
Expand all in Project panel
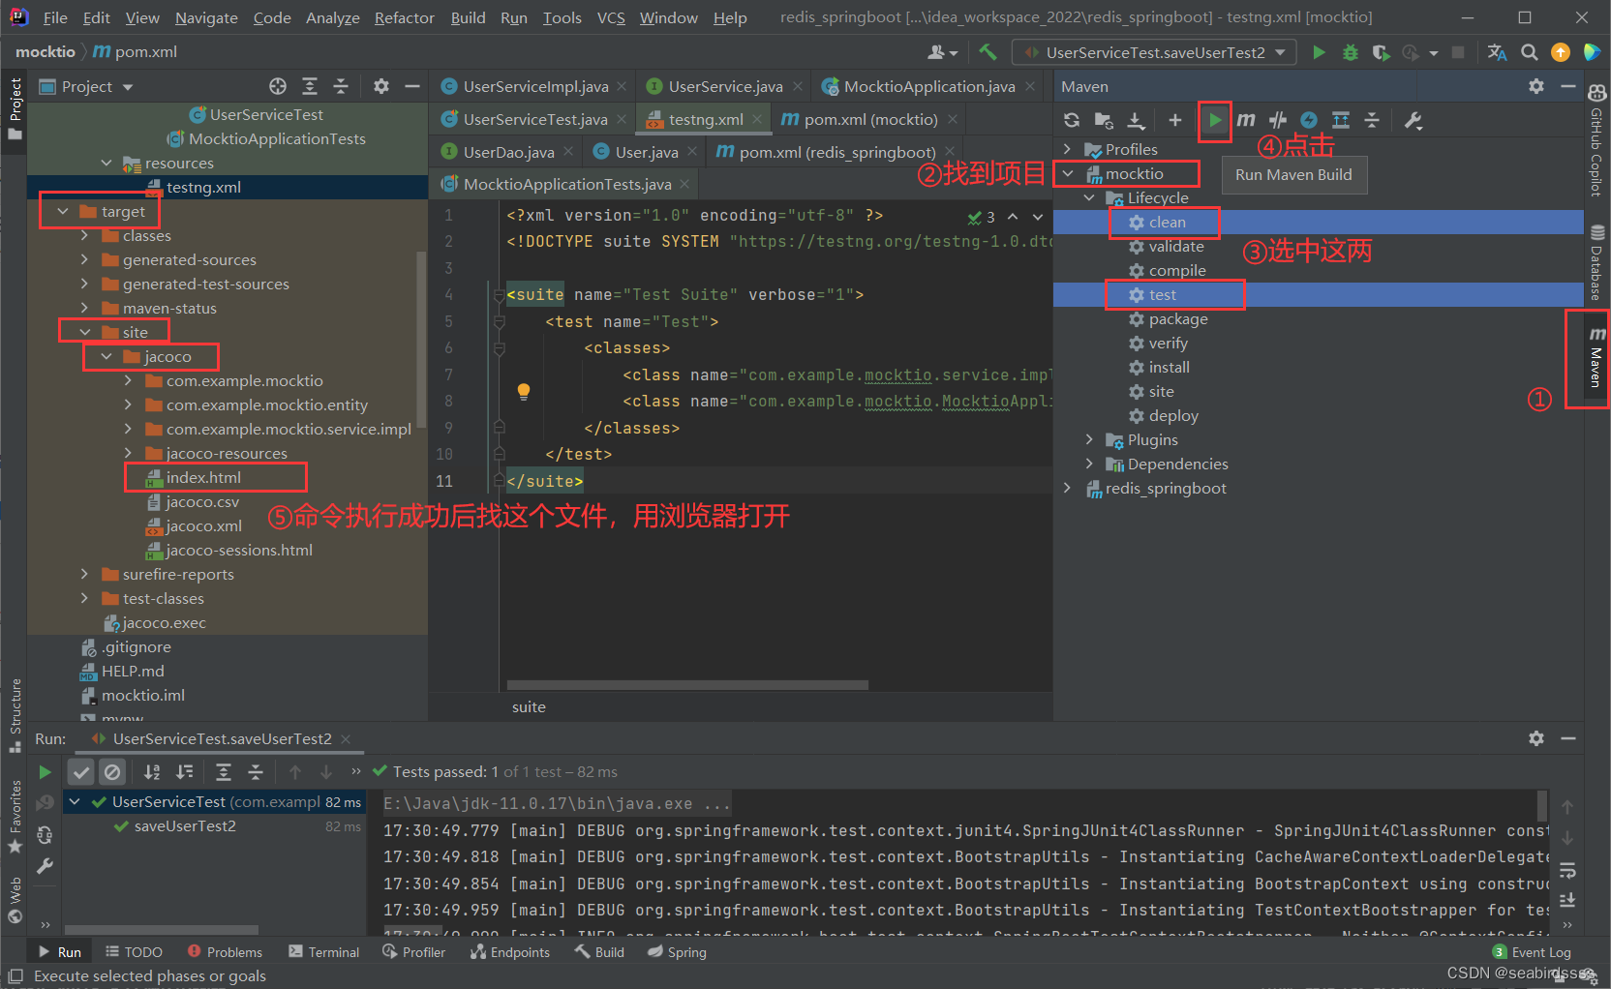(x=310, y=86)
